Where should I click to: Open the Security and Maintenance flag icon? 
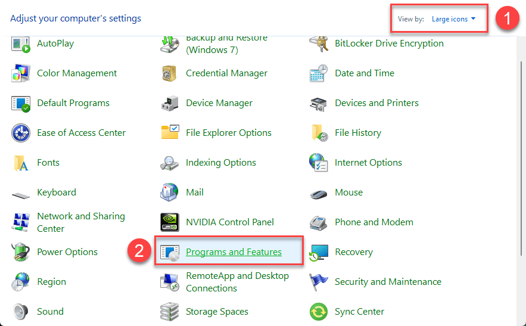click(319, 282)
